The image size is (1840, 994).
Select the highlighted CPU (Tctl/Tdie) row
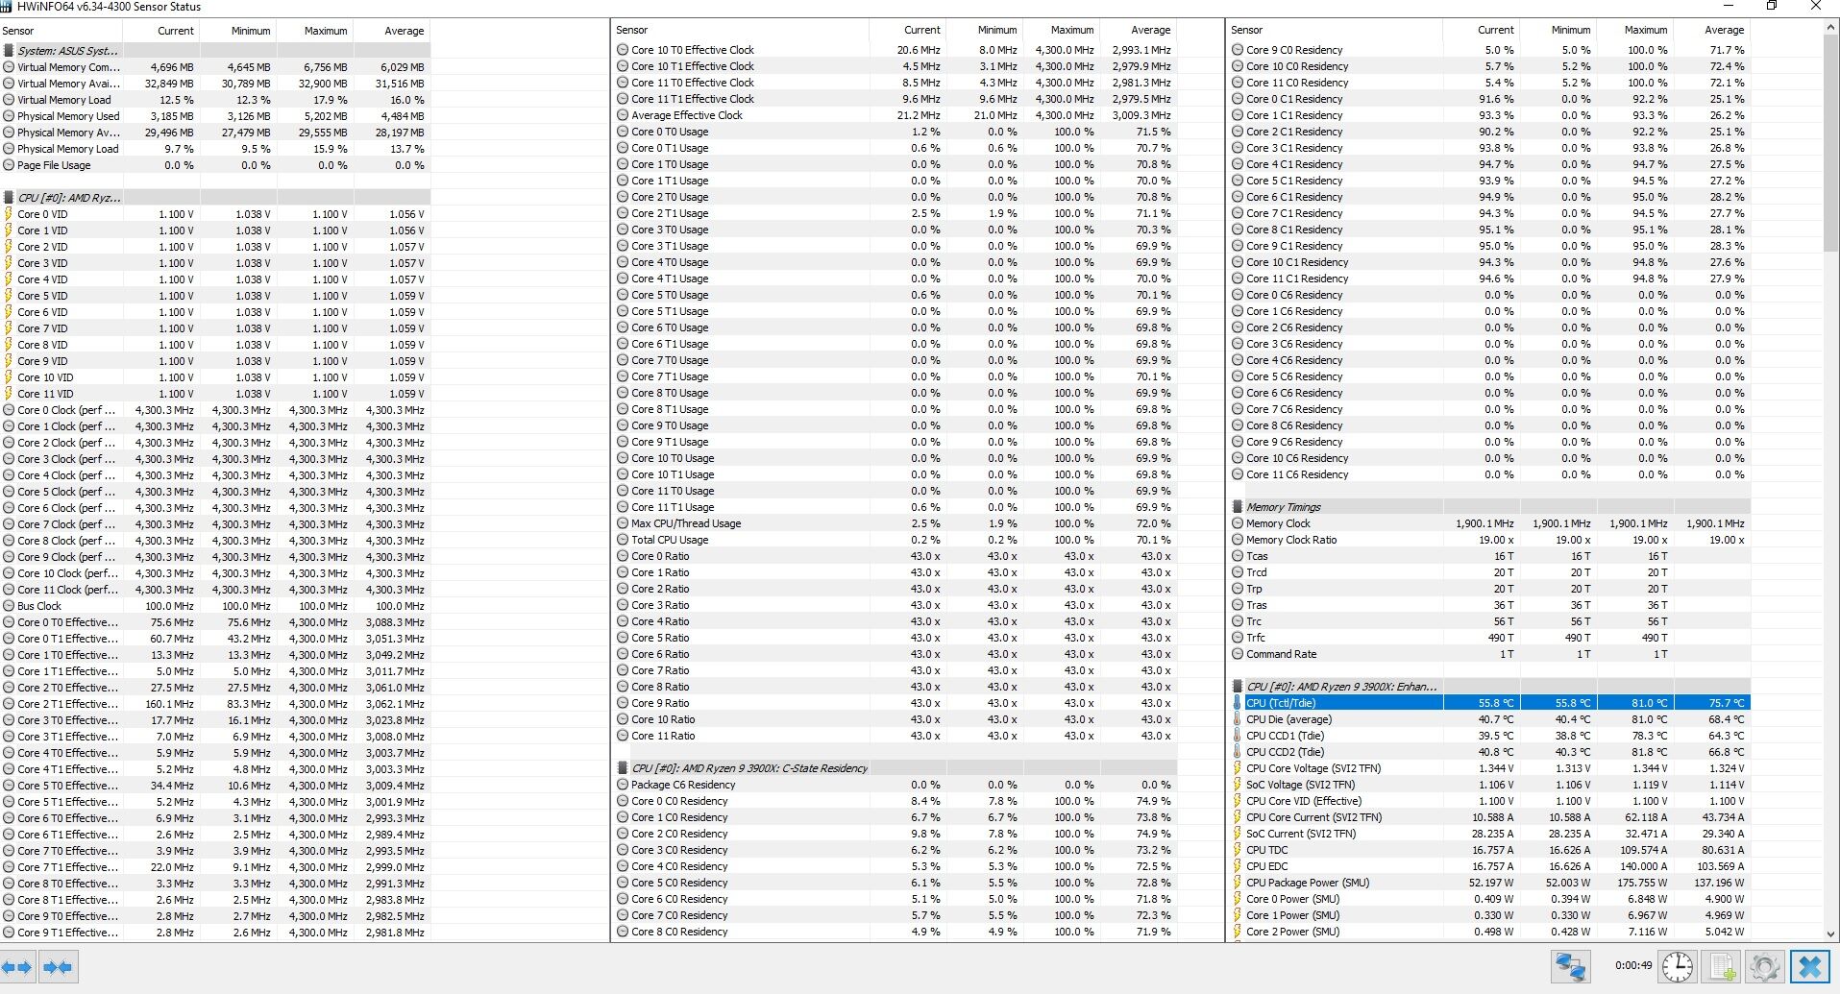click(x=1490, y=703)
